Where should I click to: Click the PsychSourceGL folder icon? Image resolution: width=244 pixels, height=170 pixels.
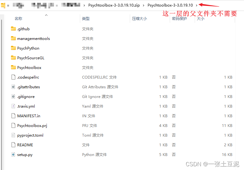(13, 58)
